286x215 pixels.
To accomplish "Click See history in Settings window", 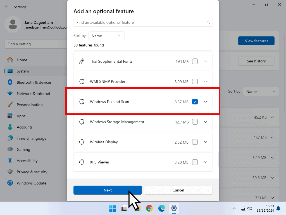I will pyautogui.click(x=256, y=61).
